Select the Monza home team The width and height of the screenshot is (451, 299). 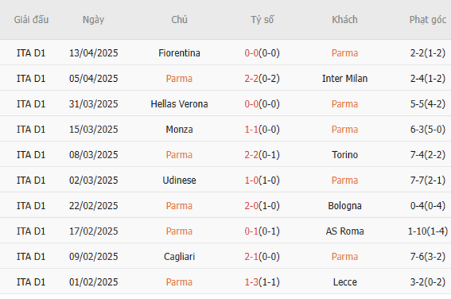pyautogui.click(x=179, y=129)
